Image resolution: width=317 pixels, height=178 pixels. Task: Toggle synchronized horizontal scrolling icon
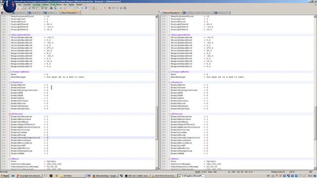(x=73, y=8)
